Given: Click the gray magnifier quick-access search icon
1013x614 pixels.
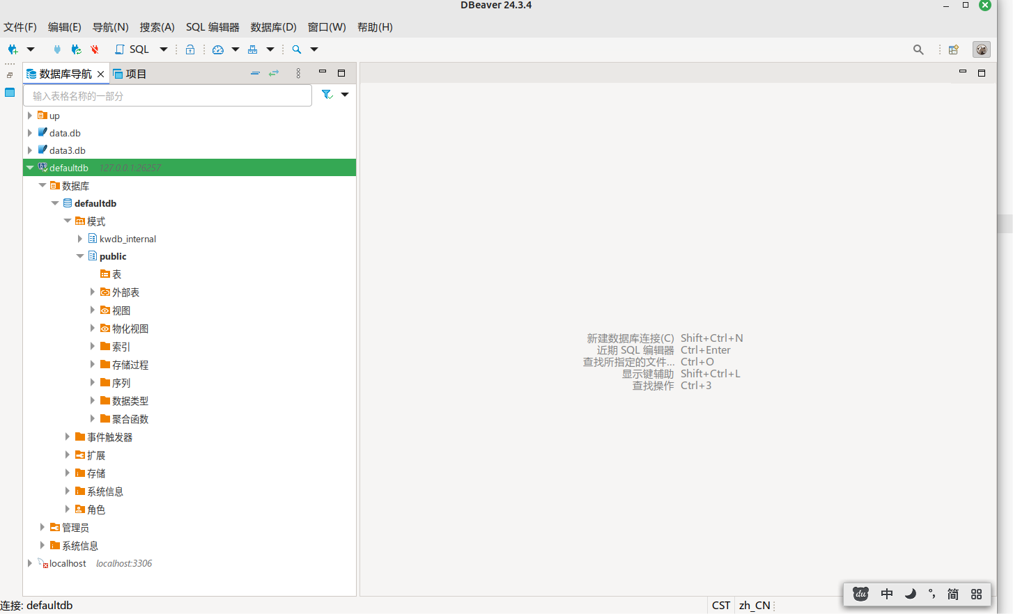Looking at the screenshot, I should pyautogui.click(x=918, y=49).
